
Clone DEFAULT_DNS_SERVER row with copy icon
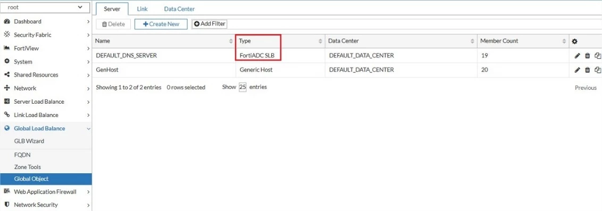pyautogui.click(x=597, y=56)
